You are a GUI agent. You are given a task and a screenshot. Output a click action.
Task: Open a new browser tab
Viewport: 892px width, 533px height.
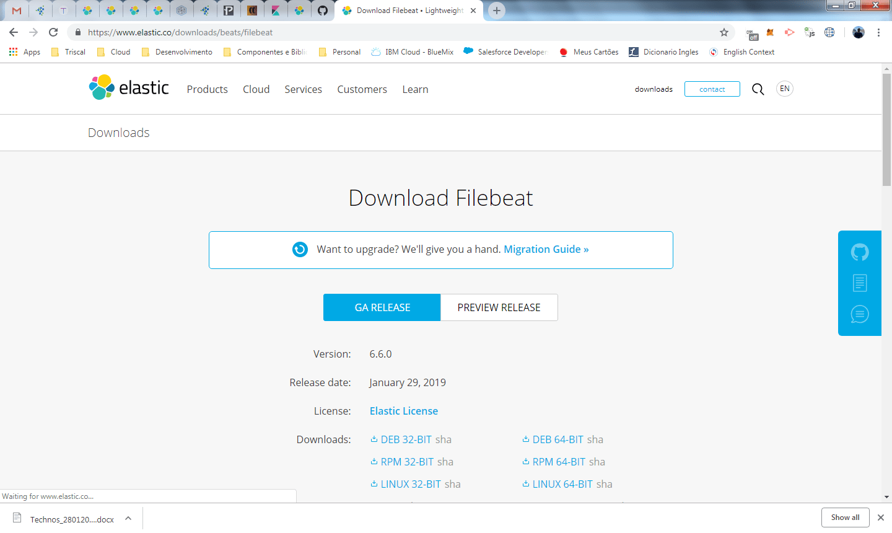pos(496,11)
